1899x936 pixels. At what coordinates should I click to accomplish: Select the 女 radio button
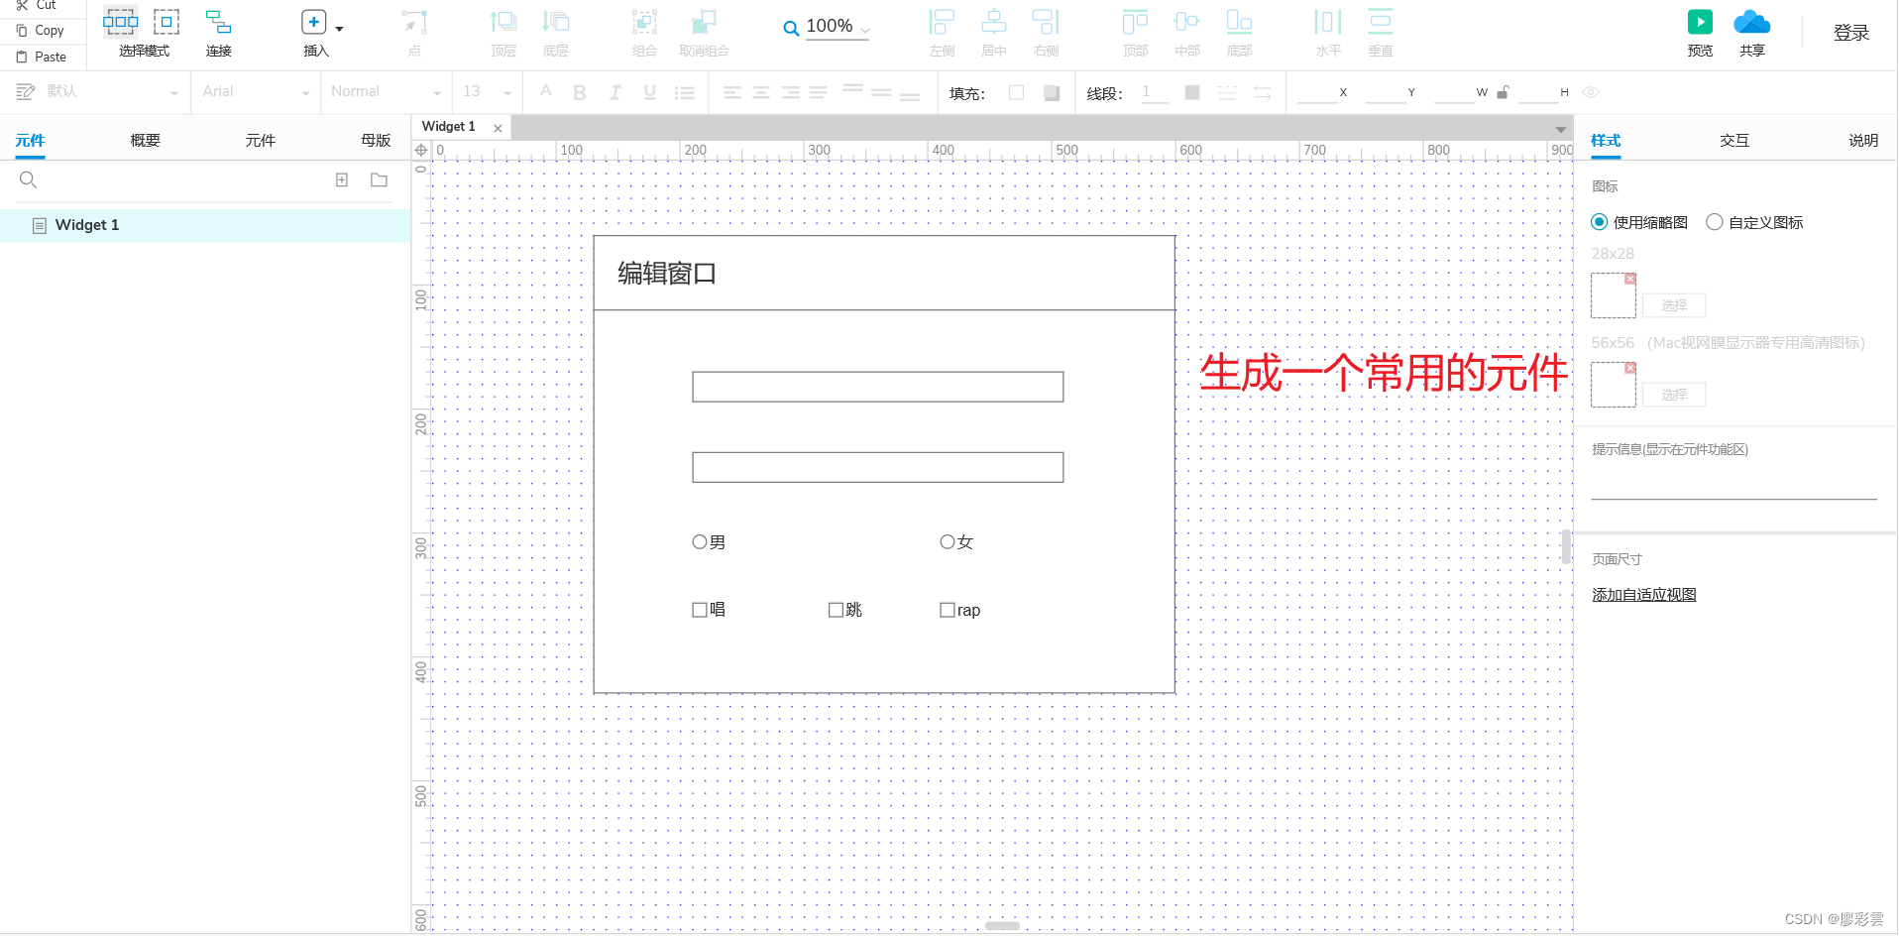coord(947,541)
